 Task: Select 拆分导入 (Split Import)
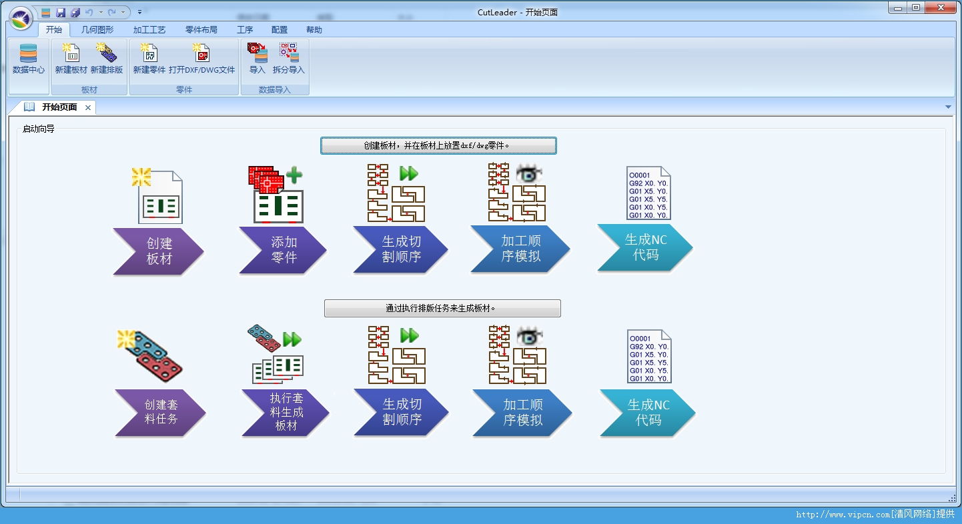(x=289, y=60)
